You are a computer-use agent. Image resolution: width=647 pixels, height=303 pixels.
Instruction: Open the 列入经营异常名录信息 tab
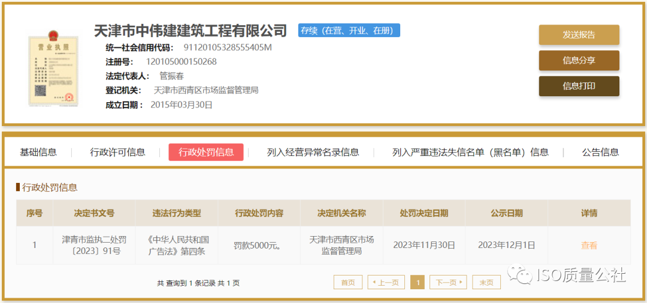point(313,152)
